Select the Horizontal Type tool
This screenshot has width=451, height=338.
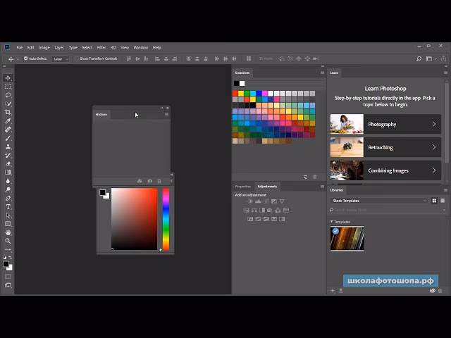[x=8, y=207]
